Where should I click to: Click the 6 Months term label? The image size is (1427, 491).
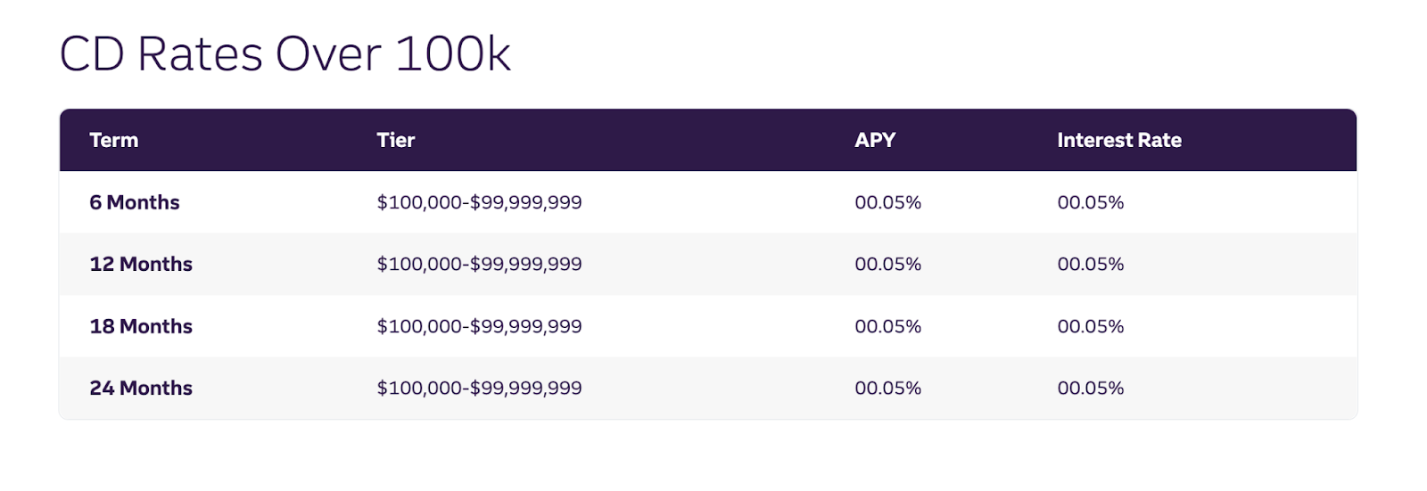coord(135,202)
